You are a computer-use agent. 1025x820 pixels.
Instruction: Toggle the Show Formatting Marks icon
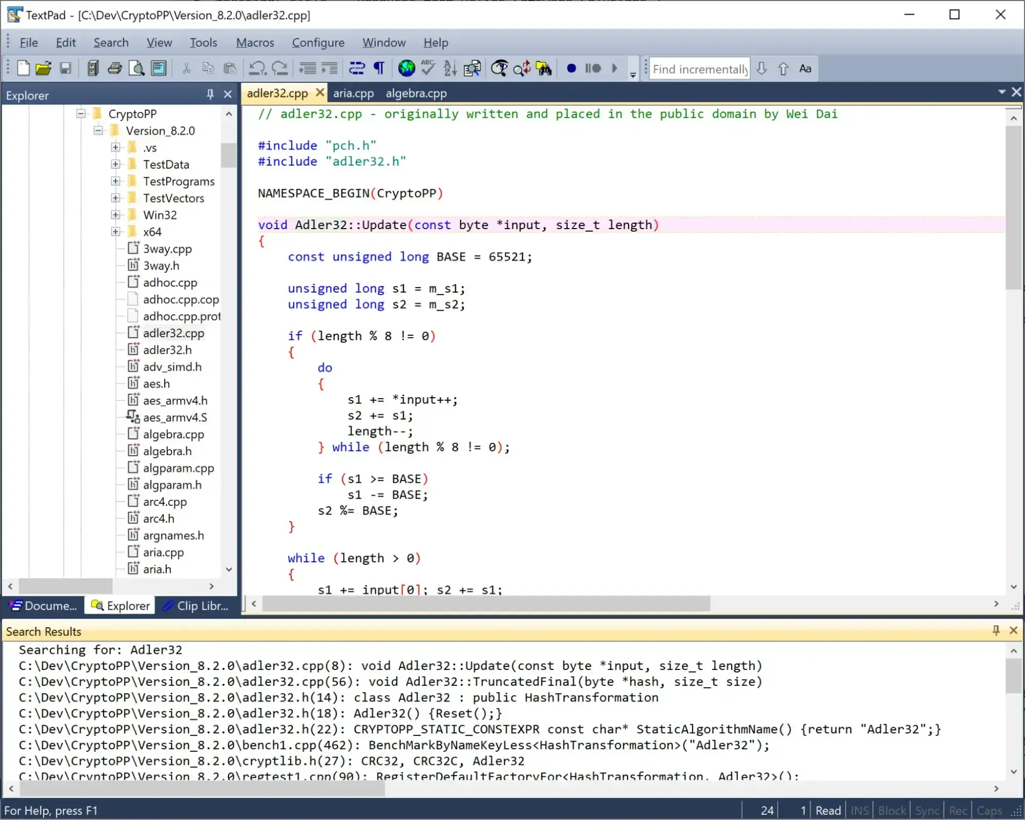[x=378, y=69]
